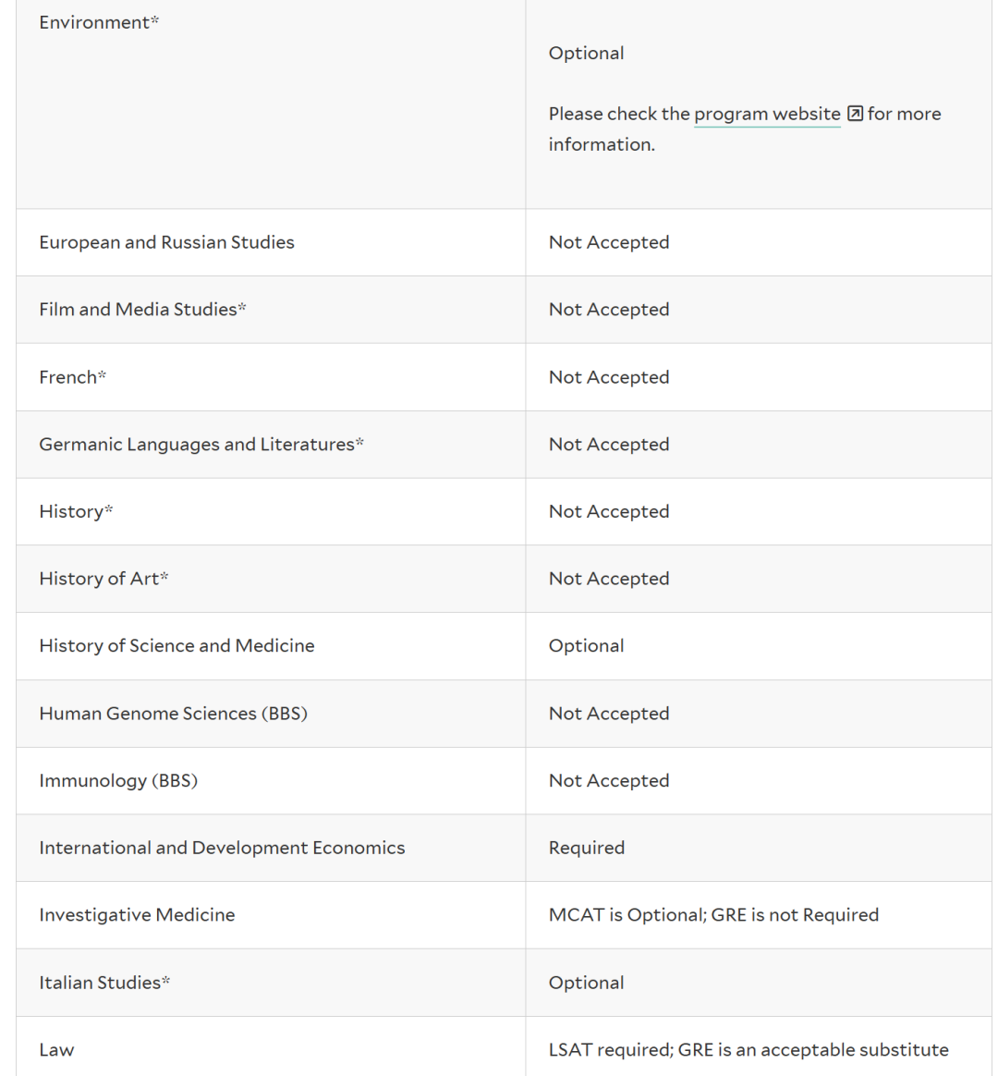
Task: Select the Human Genome Sciences (BBS) label
Action: [x=173, y=714]
